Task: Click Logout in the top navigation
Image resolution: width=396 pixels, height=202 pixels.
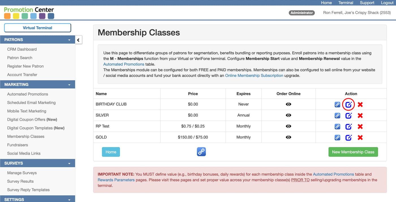Action: pyautogui.click(x=387, y=3)
